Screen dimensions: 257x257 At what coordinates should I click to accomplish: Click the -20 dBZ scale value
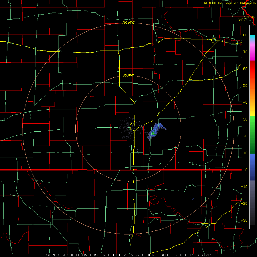coord(244,204)
